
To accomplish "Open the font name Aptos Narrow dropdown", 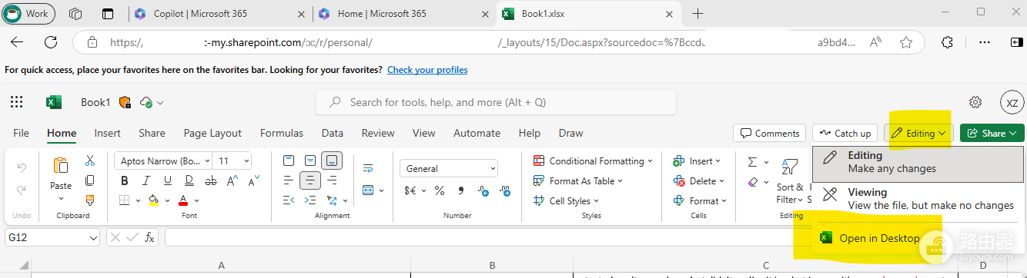I will click(162, 161).
